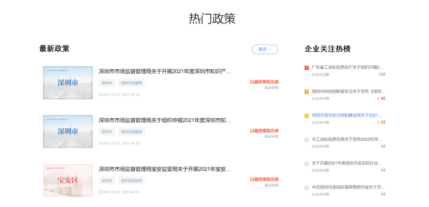
Task: Open the 宝安区 policy thumbnail image
Action: point(68,180)
